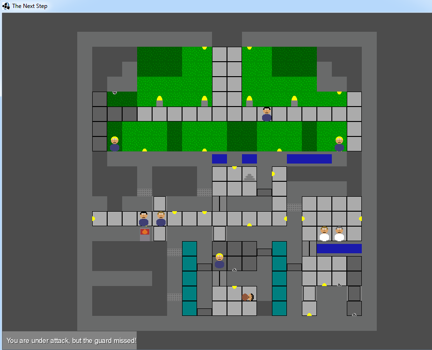Click the brown-haired guard in the indoor corridor
The width and height of the screenshot is (432, 350).
tap(161, 219)
